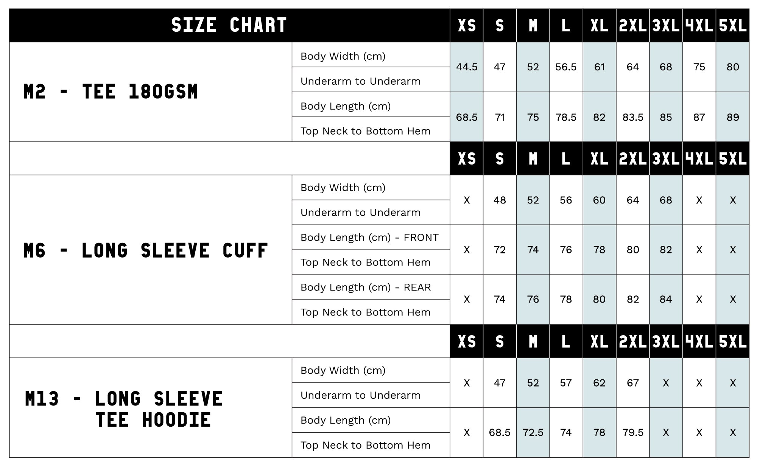757x466 pixels.
Task: Select the 89 body length cell
Action: 733,117
